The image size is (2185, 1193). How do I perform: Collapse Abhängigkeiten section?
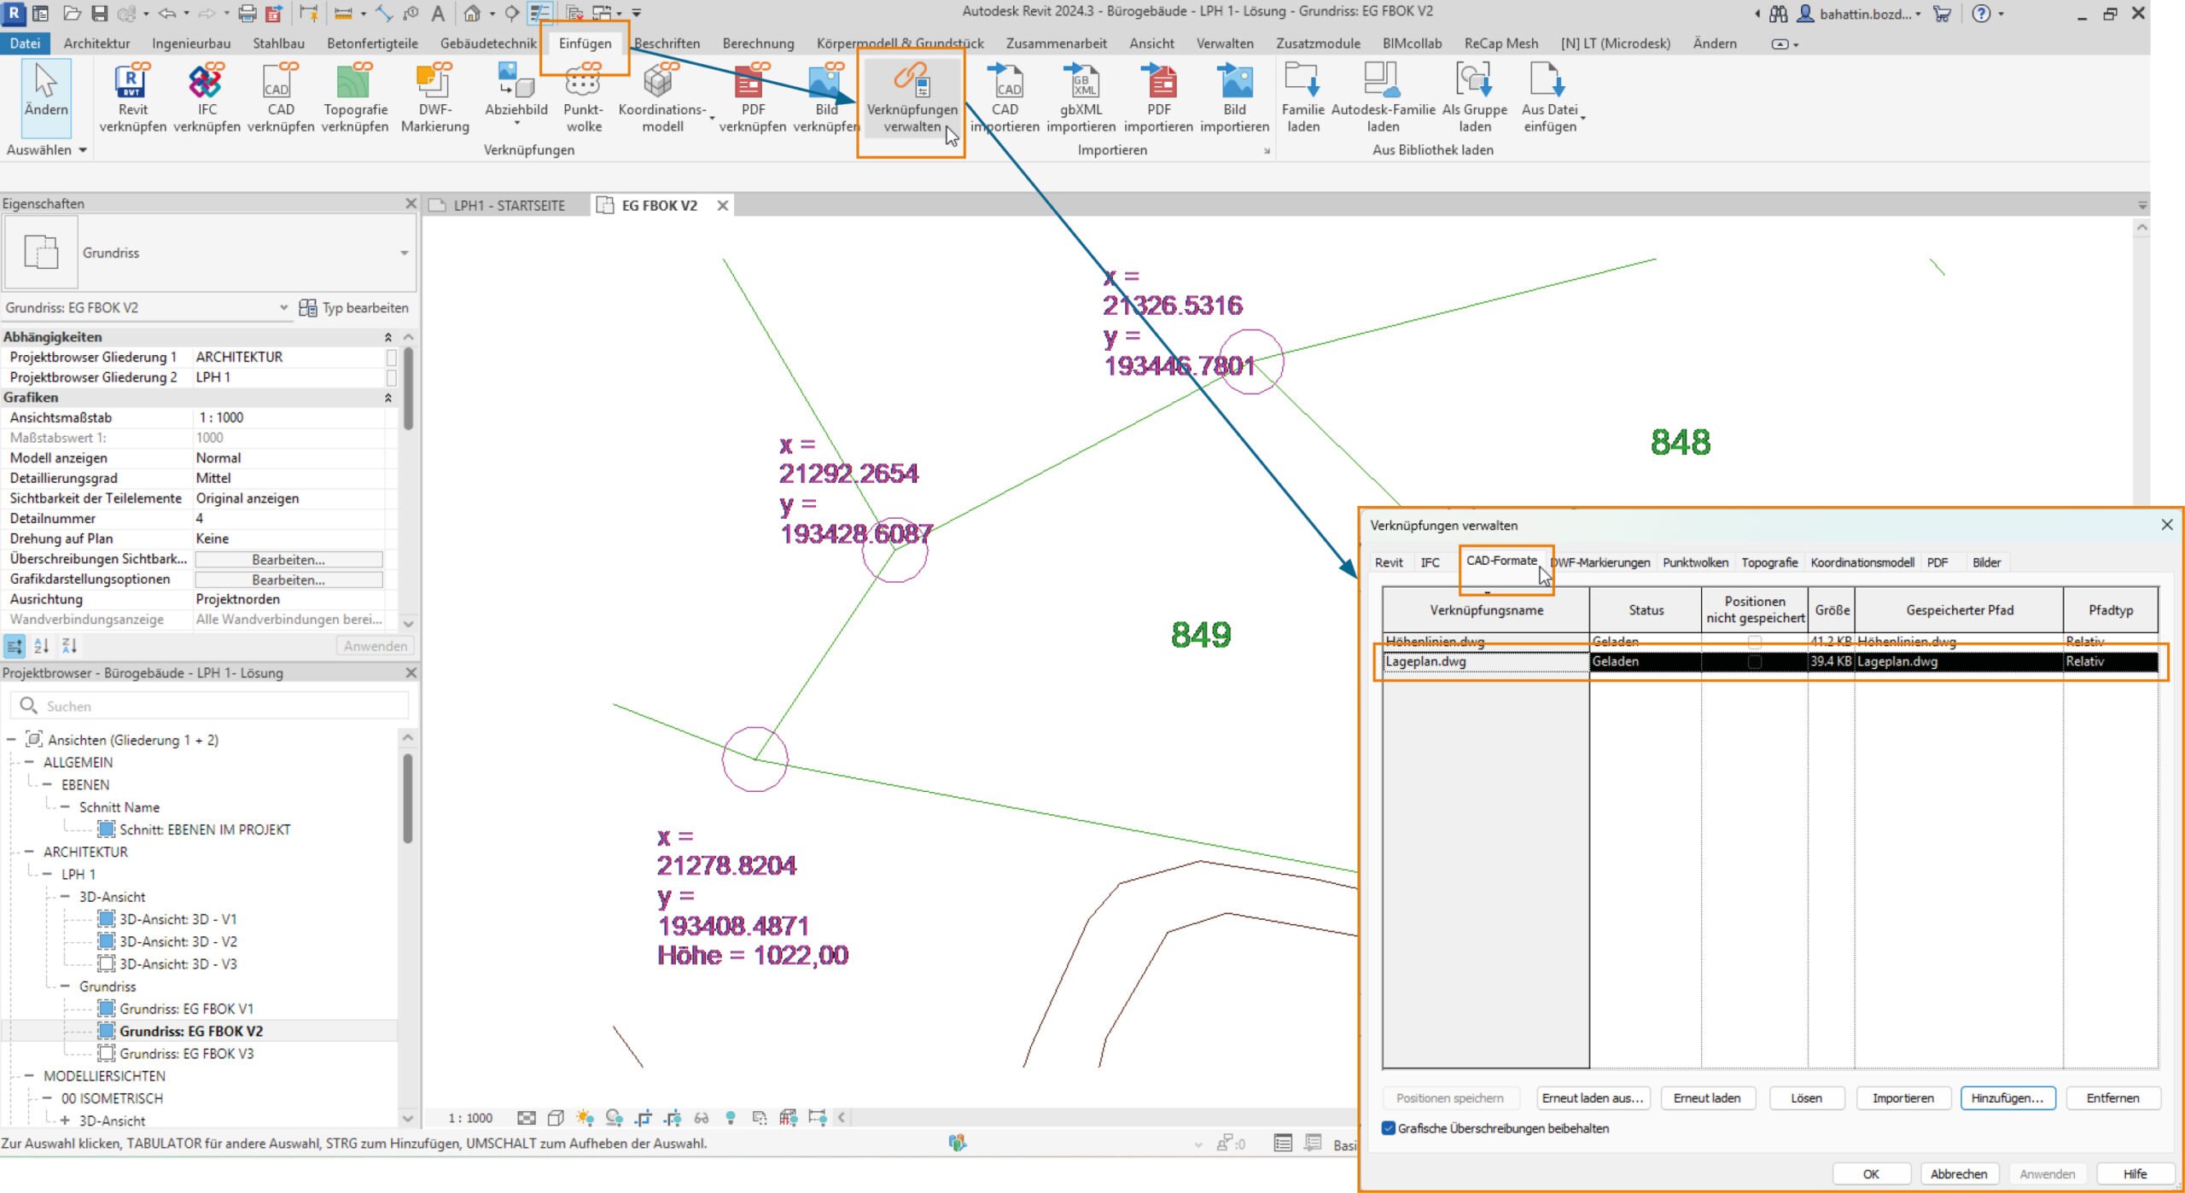pos(387,337)
